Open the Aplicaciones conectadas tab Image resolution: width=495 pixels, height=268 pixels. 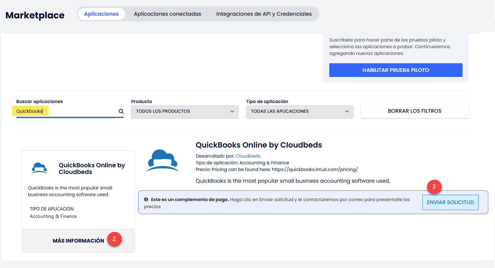[167, 14]
